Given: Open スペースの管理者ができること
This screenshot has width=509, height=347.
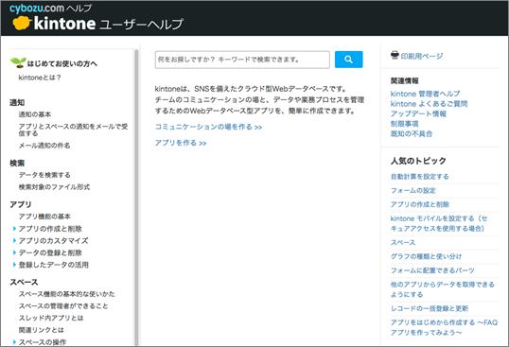Looking at the screenshot, I should tap(63, 305).
